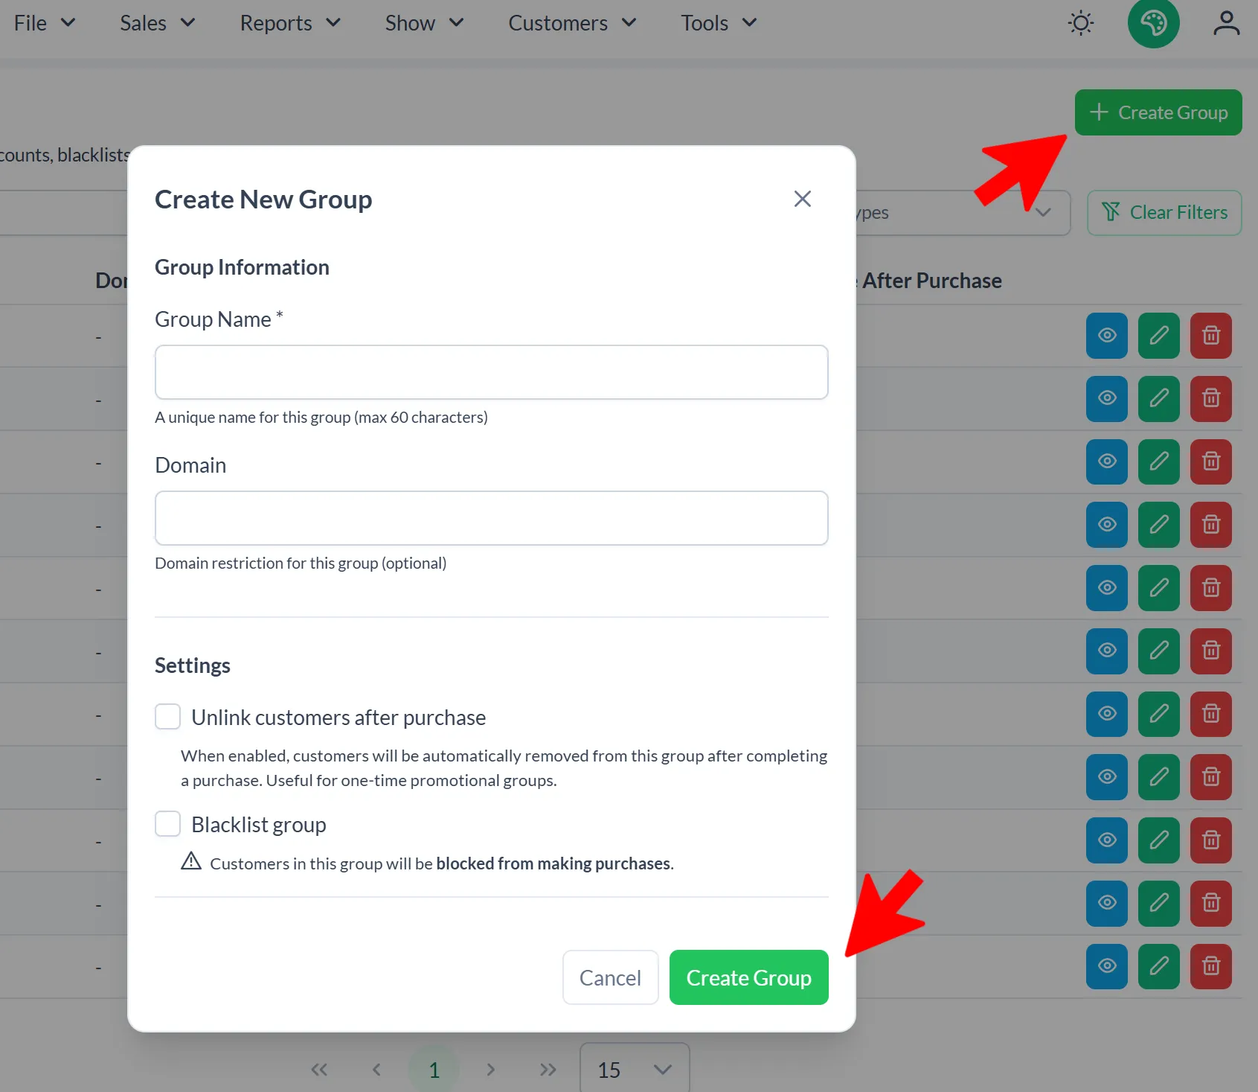Viewport: 1258px width, 1092px height.
Task: Click the delete trash icon in second row
Action: pyautogui.click(x=1211, y=399)
